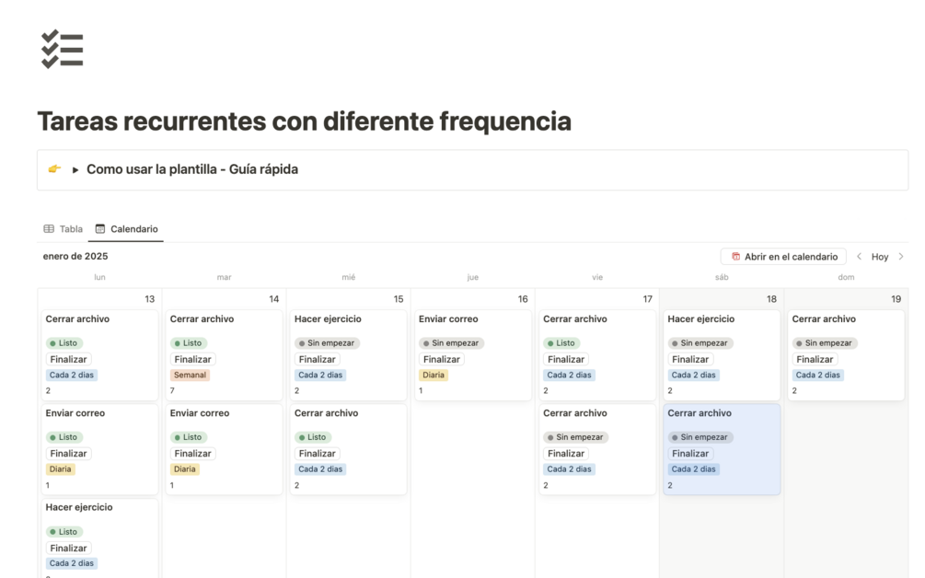Select the Calendario view tab
This screenshot has height=578, width=925.
(x=127, y=229)
